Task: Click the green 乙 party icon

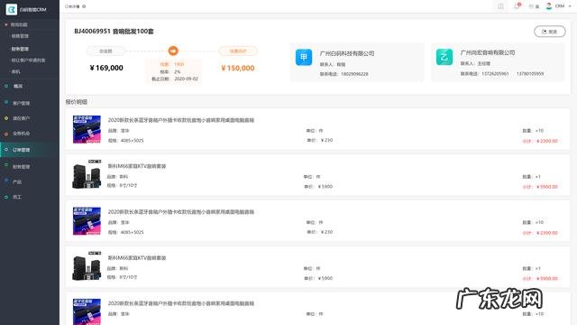Action: pos(444,57)
